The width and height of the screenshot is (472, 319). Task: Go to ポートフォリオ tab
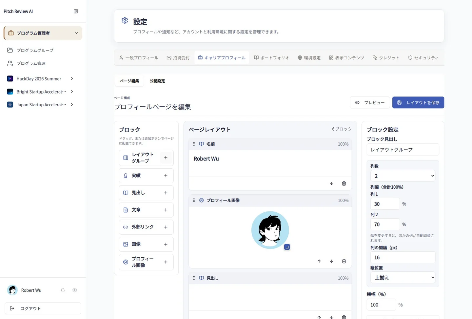point(272,58)
